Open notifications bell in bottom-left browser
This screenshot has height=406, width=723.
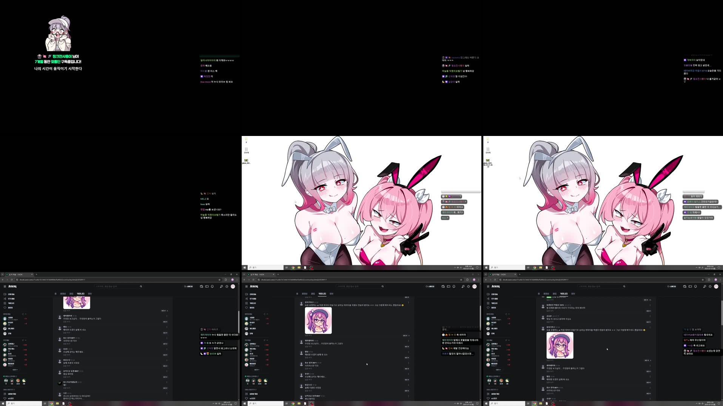coord(212,286)
